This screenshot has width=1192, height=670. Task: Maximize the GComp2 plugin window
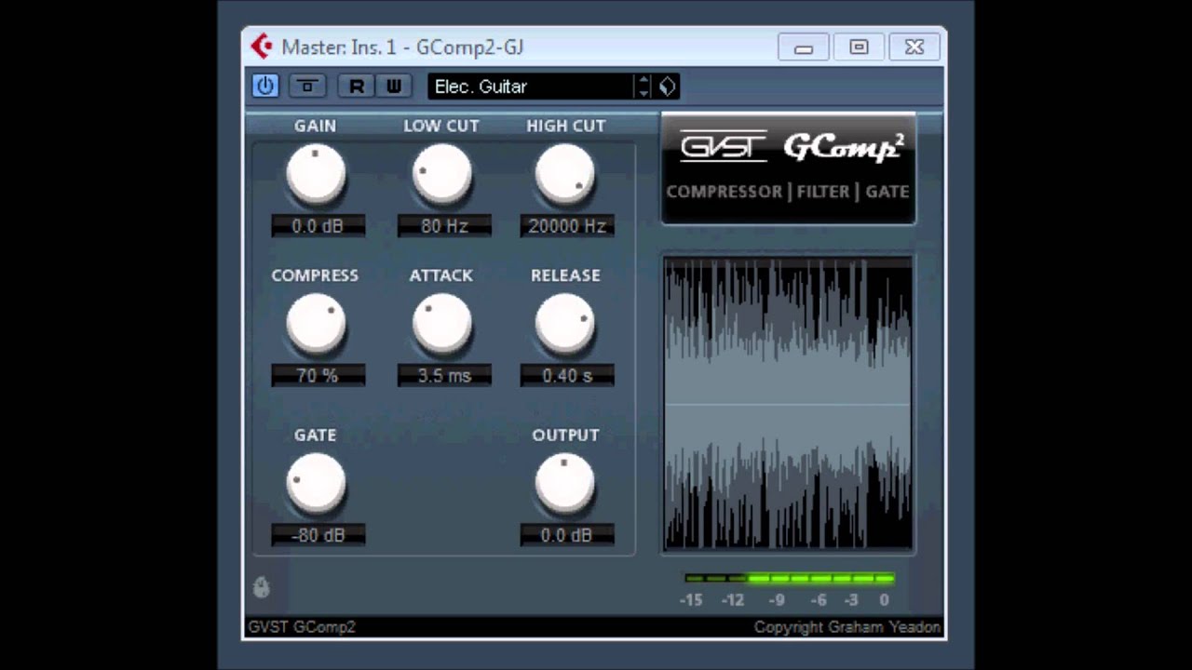859,47
